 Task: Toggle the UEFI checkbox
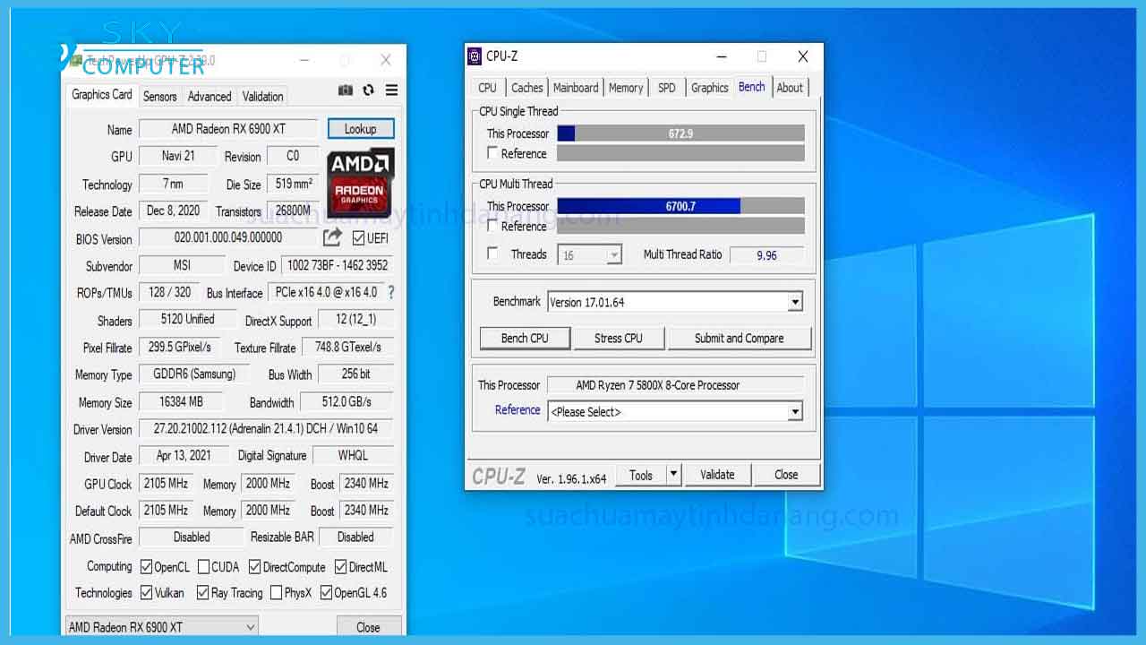[x=358, y=237]
